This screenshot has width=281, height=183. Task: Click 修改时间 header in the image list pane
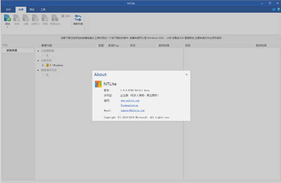pyautogui.click(x=164, y=46)
